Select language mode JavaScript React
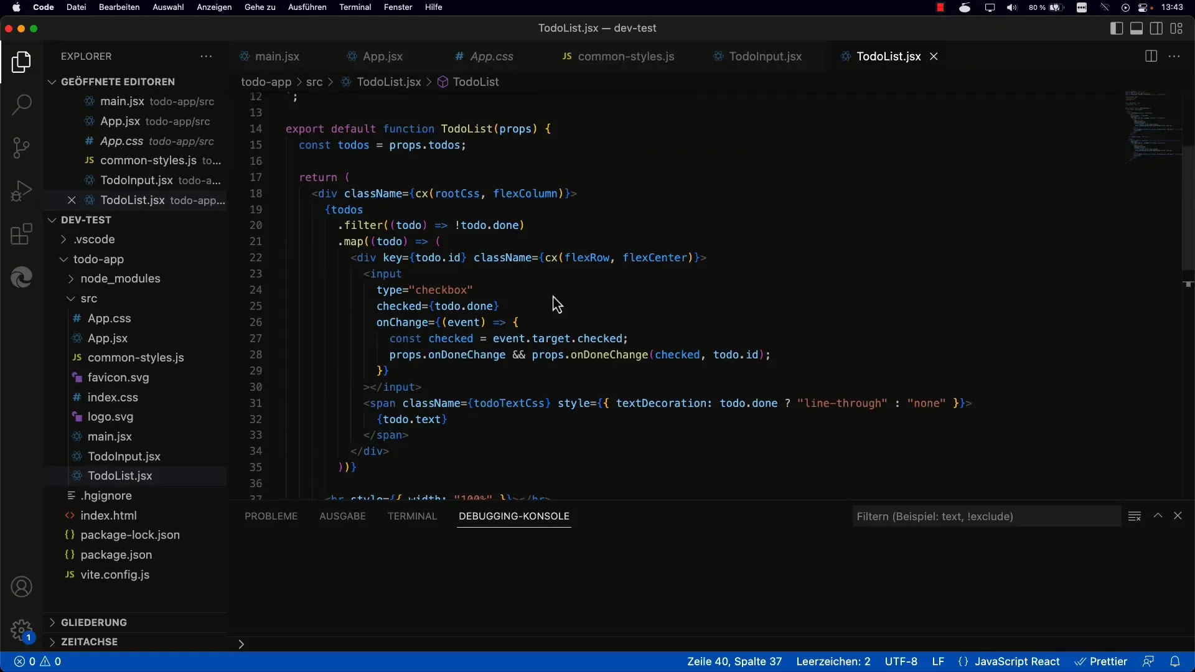Image resolution: width=1195 pixels, height=672 pixels. pyautogui.click(x=1017, y=661)
